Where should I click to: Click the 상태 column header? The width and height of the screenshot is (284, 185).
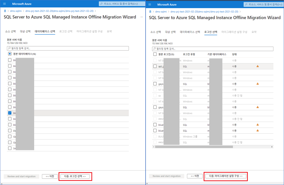pyautogui.click(x=234, y=54)
